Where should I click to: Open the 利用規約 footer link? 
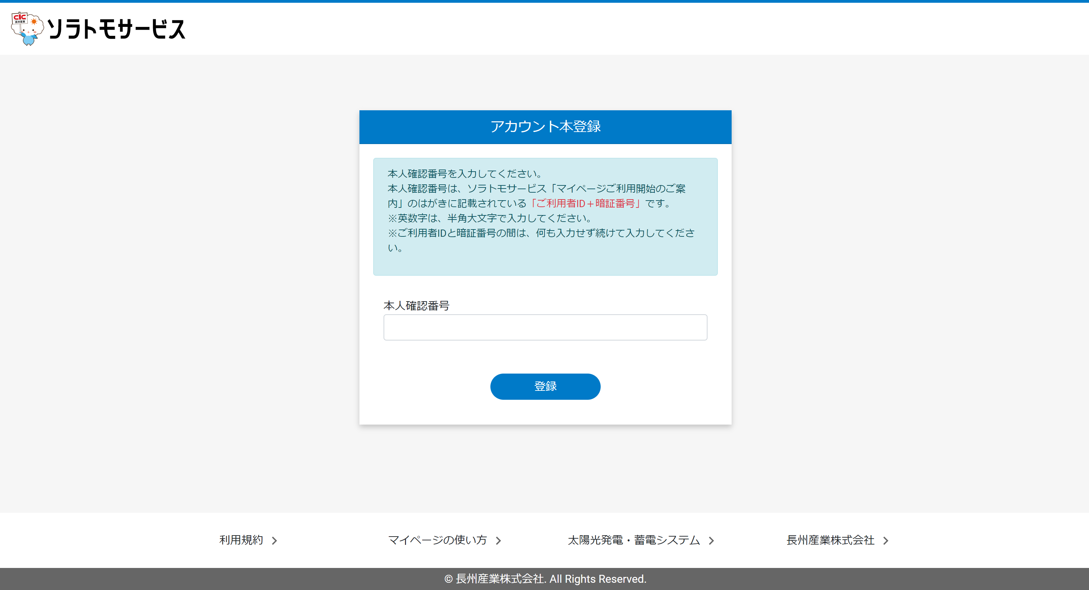(x=248, y=540)
